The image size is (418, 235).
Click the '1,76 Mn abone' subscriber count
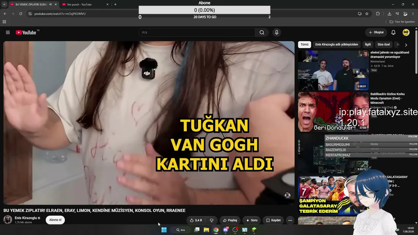23,223
